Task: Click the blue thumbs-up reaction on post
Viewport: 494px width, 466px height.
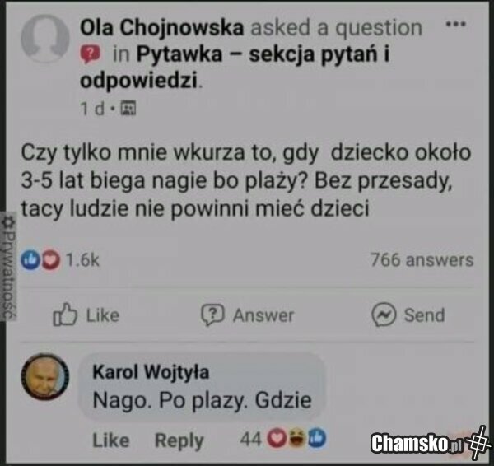Action: click(30, 259)
